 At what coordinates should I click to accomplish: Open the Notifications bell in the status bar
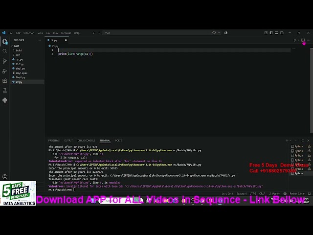point(309,193)
